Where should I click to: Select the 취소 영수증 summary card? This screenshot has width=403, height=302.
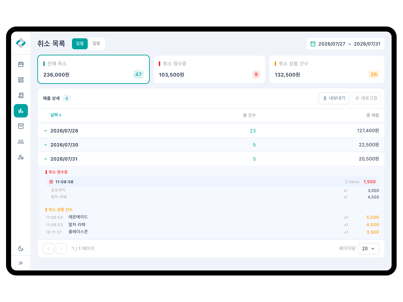coord(209,69)
